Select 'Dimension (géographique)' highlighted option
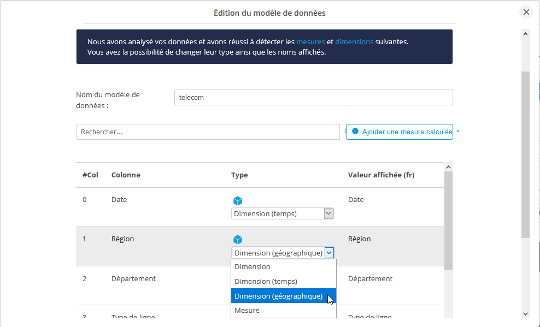The image size is (540, 327). [x=284, y=296]
